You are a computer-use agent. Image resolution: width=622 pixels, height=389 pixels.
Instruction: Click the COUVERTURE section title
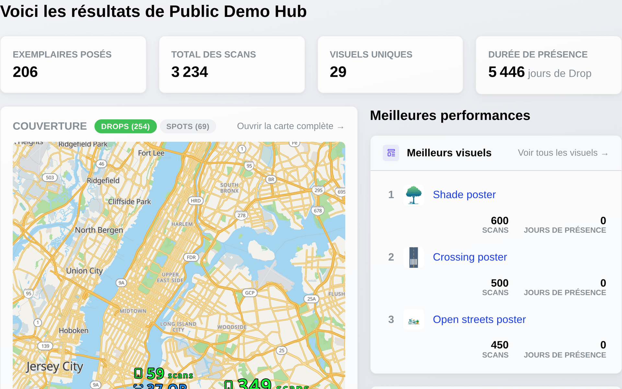click(x=50, y=126)
